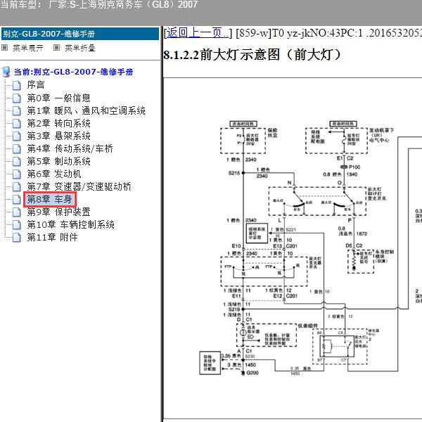Open chapter 第6章 发动机

[x=54, y=174]
